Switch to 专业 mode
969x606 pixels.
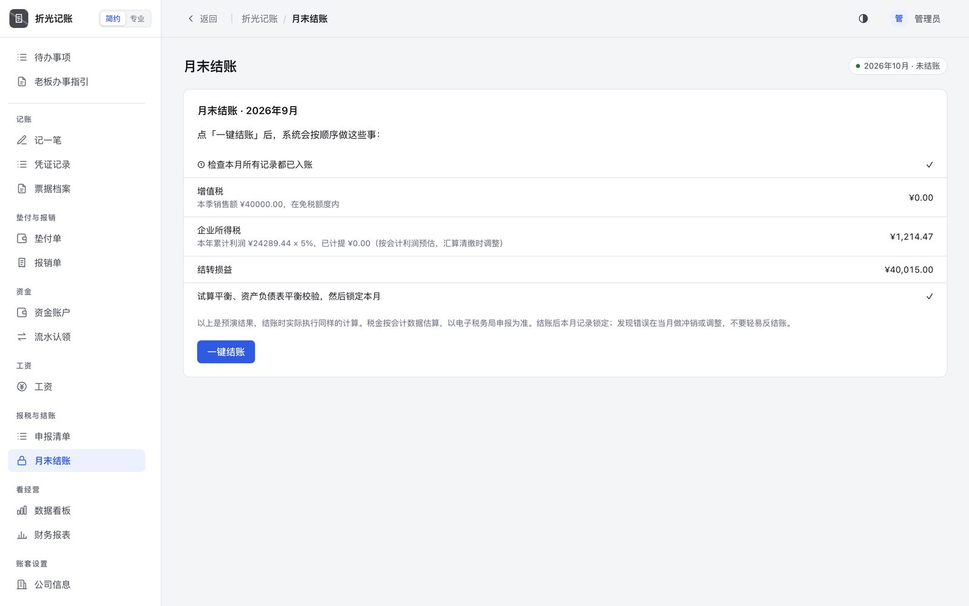[x=137, y=19]
